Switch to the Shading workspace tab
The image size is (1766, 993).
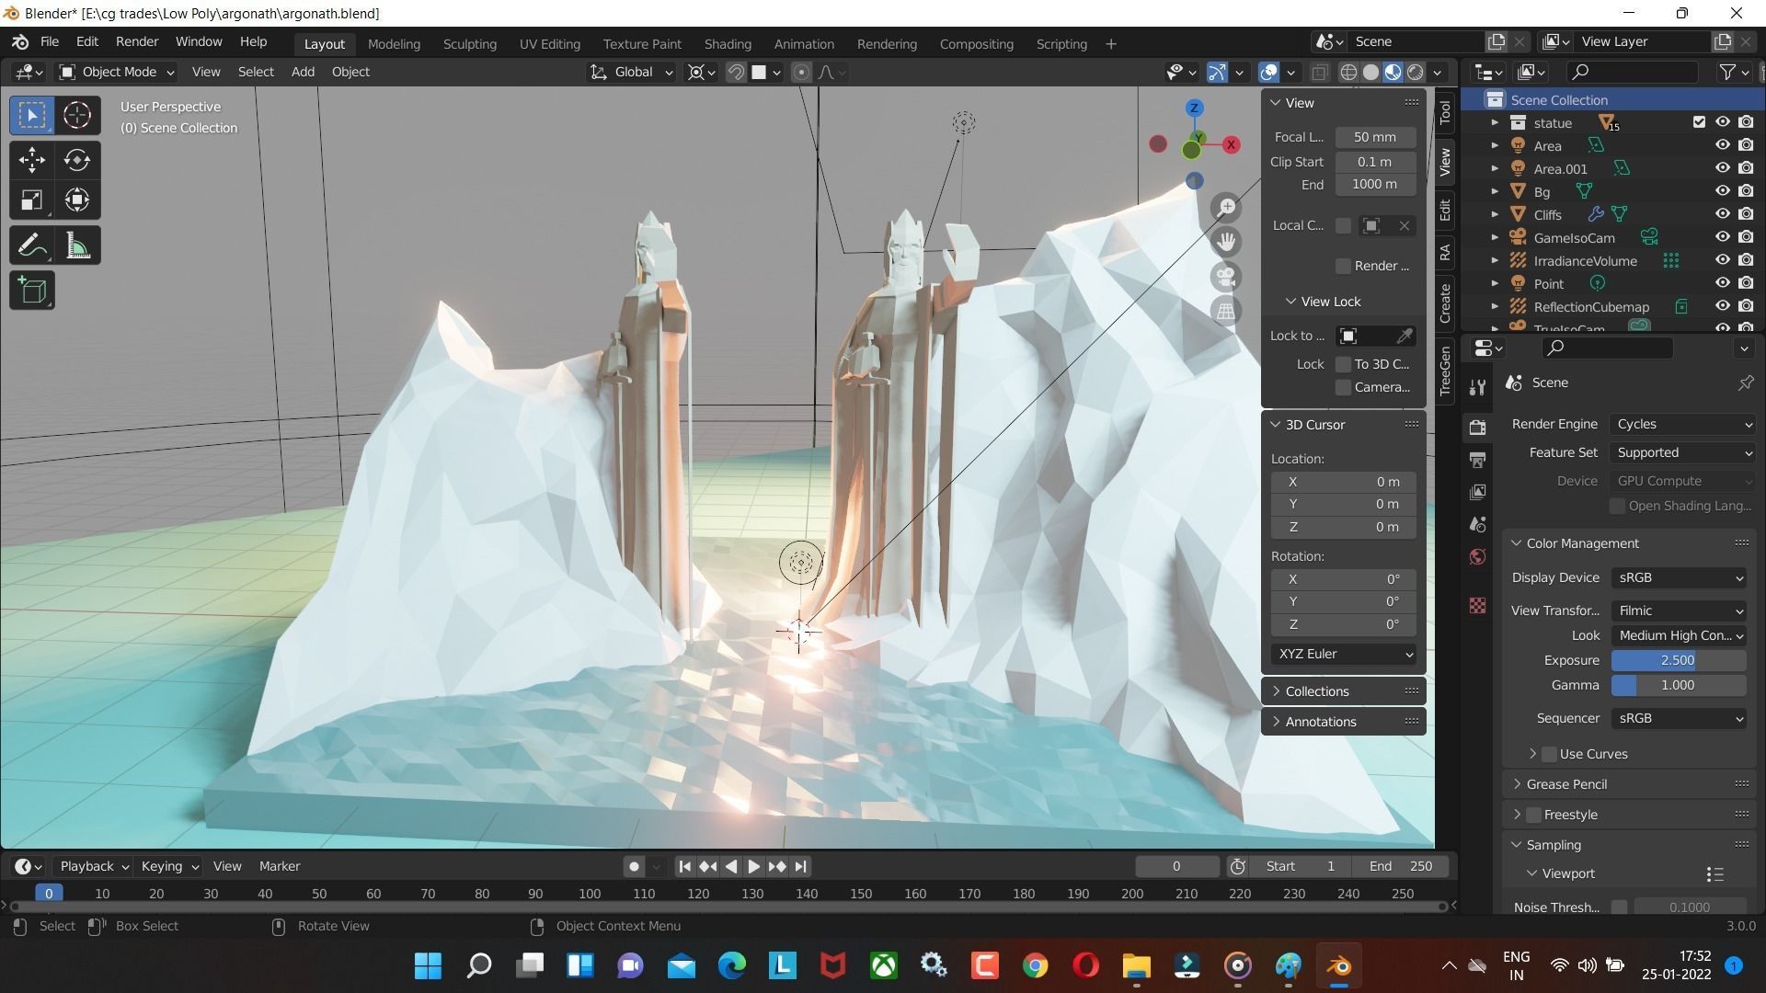[x=728, y=44]
